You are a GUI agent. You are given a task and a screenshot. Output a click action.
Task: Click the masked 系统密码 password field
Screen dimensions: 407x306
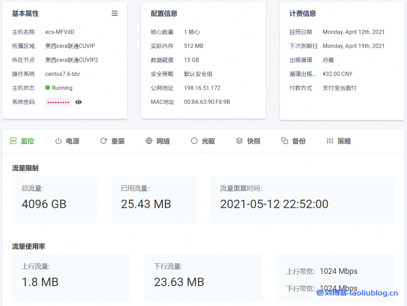tap(58, 102)
